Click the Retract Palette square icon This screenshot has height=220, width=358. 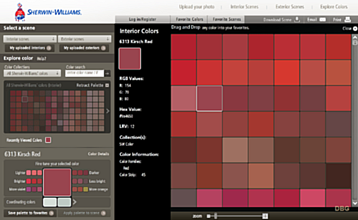107,85
